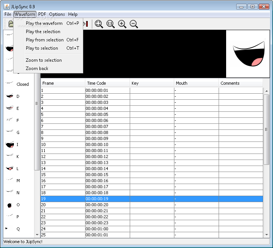Click the table vertical scrollbar thumb
Image resolution: width=273 pixels, height=248 pixels.
[x=267, y=129]
